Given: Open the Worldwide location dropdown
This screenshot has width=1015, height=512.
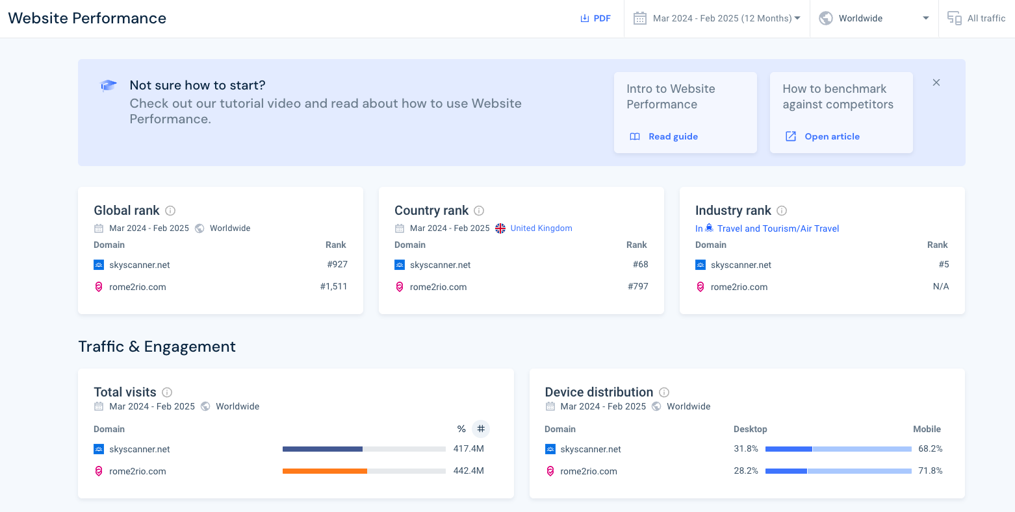Looking at the screenshot, I should 874,18.
